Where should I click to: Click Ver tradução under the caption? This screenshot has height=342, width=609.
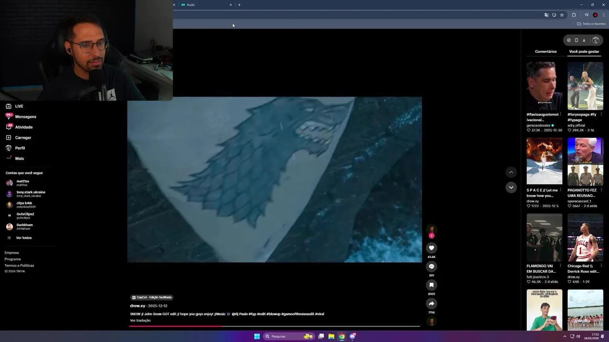click(x=140, y=321)
